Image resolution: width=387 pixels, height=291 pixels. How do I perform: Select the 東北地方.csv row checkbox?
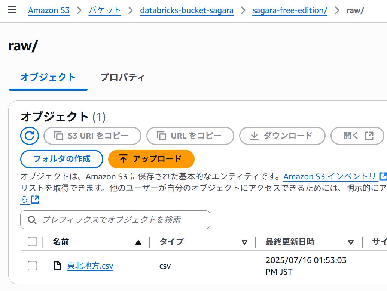tap(32, 266)
